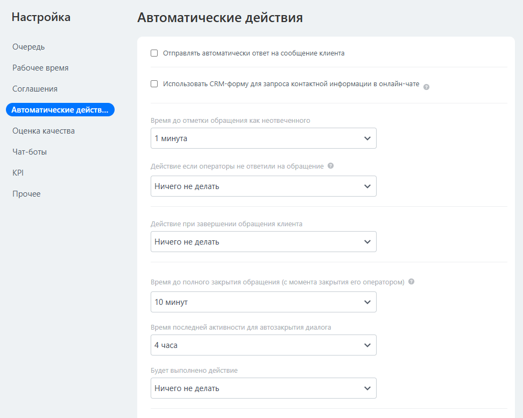Click 'Автоматические действия' page heading
This screenshot has height=418, width=523.
pos(220,18)
